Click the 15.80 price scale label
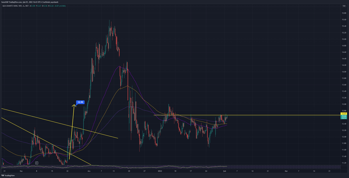The height and width of the screenshot is (178, 349). tap(344, 13)
